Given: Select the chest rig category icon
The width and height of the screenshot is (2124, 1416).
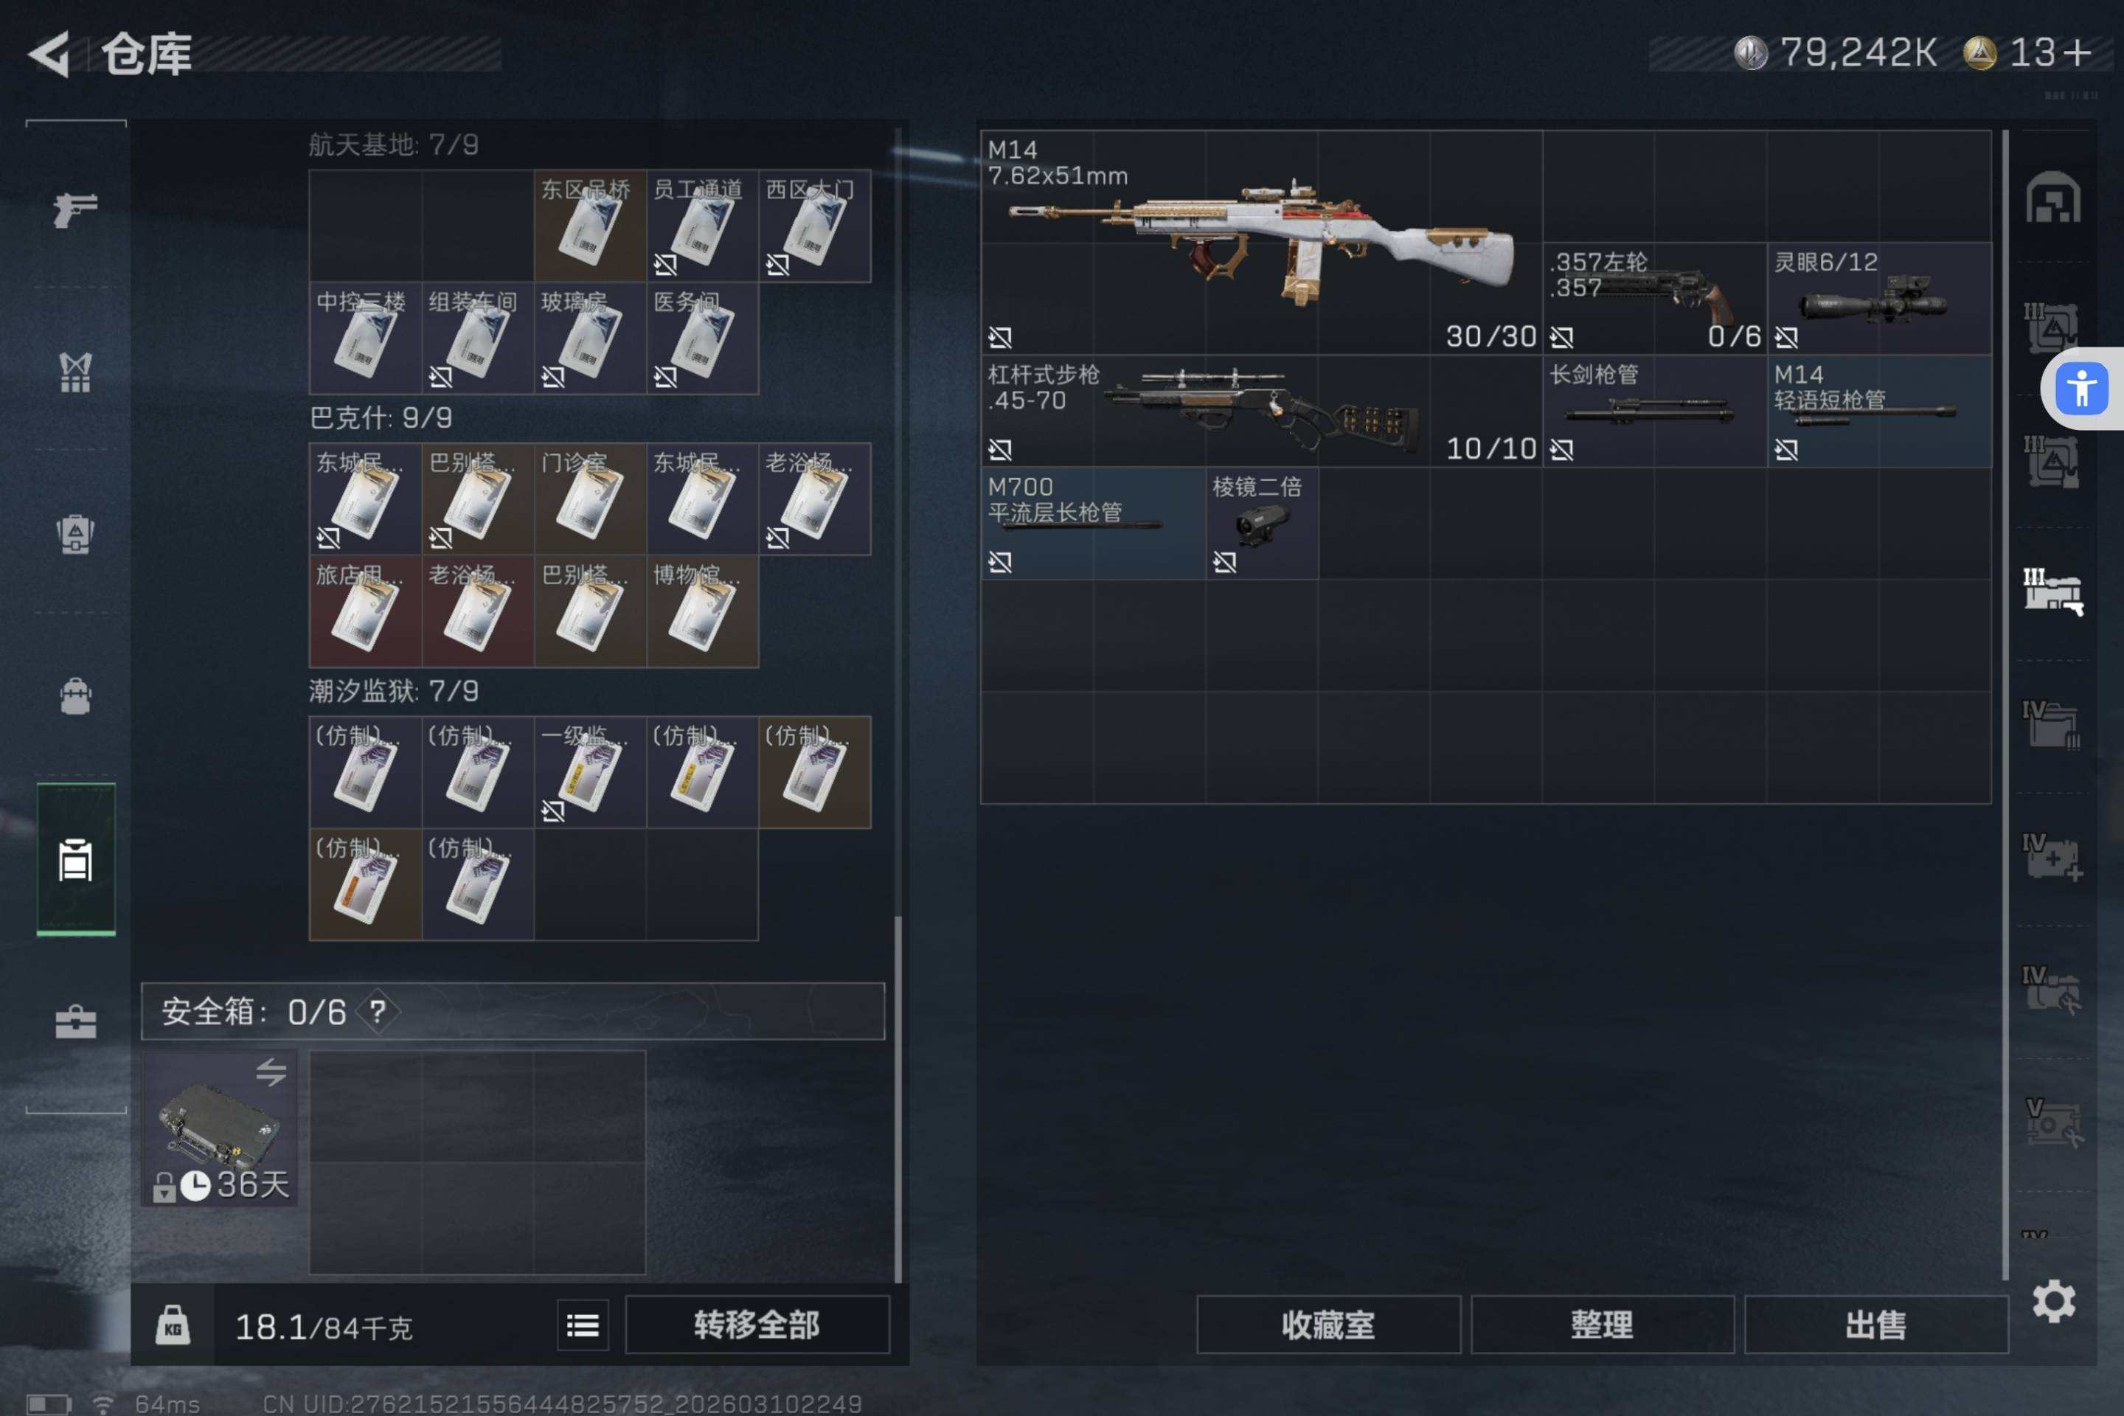Looking at the screenshot, I should coord(75,371).
